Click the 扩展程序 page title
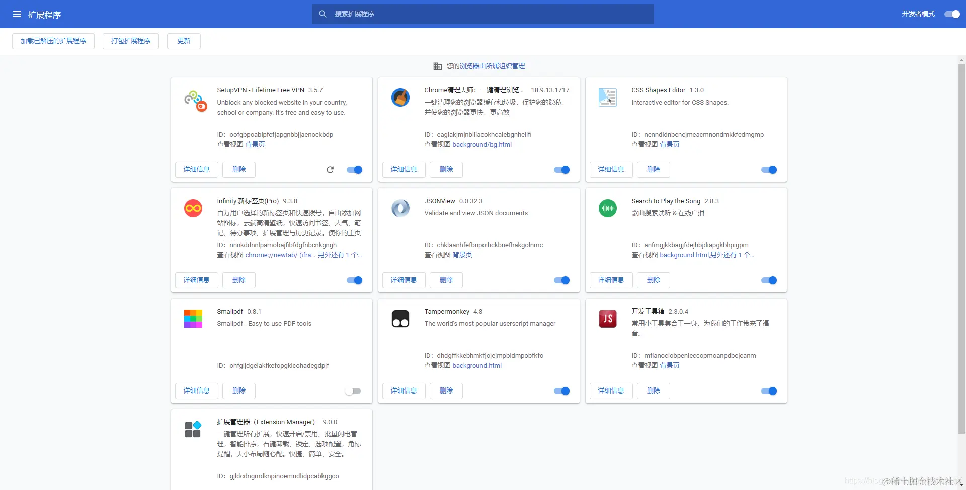966x490 pixels. (x=44, y=15)
